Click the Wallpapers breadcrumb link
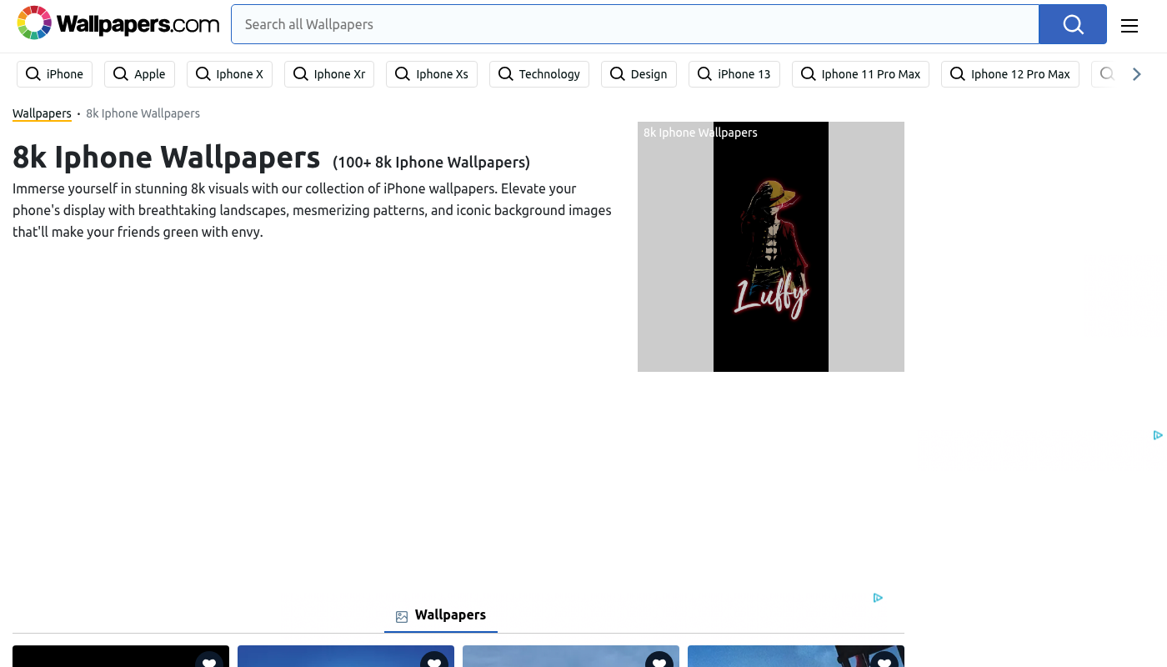The image size is (1167, 667). [x=42, y=113]
